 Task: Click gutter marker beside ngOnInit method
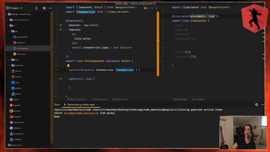tap(61, 79)
